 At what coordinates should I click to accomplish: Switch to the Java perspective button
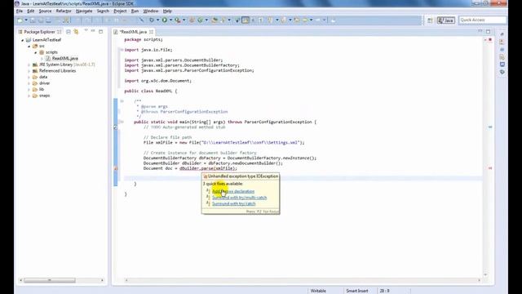coord(446,20)
